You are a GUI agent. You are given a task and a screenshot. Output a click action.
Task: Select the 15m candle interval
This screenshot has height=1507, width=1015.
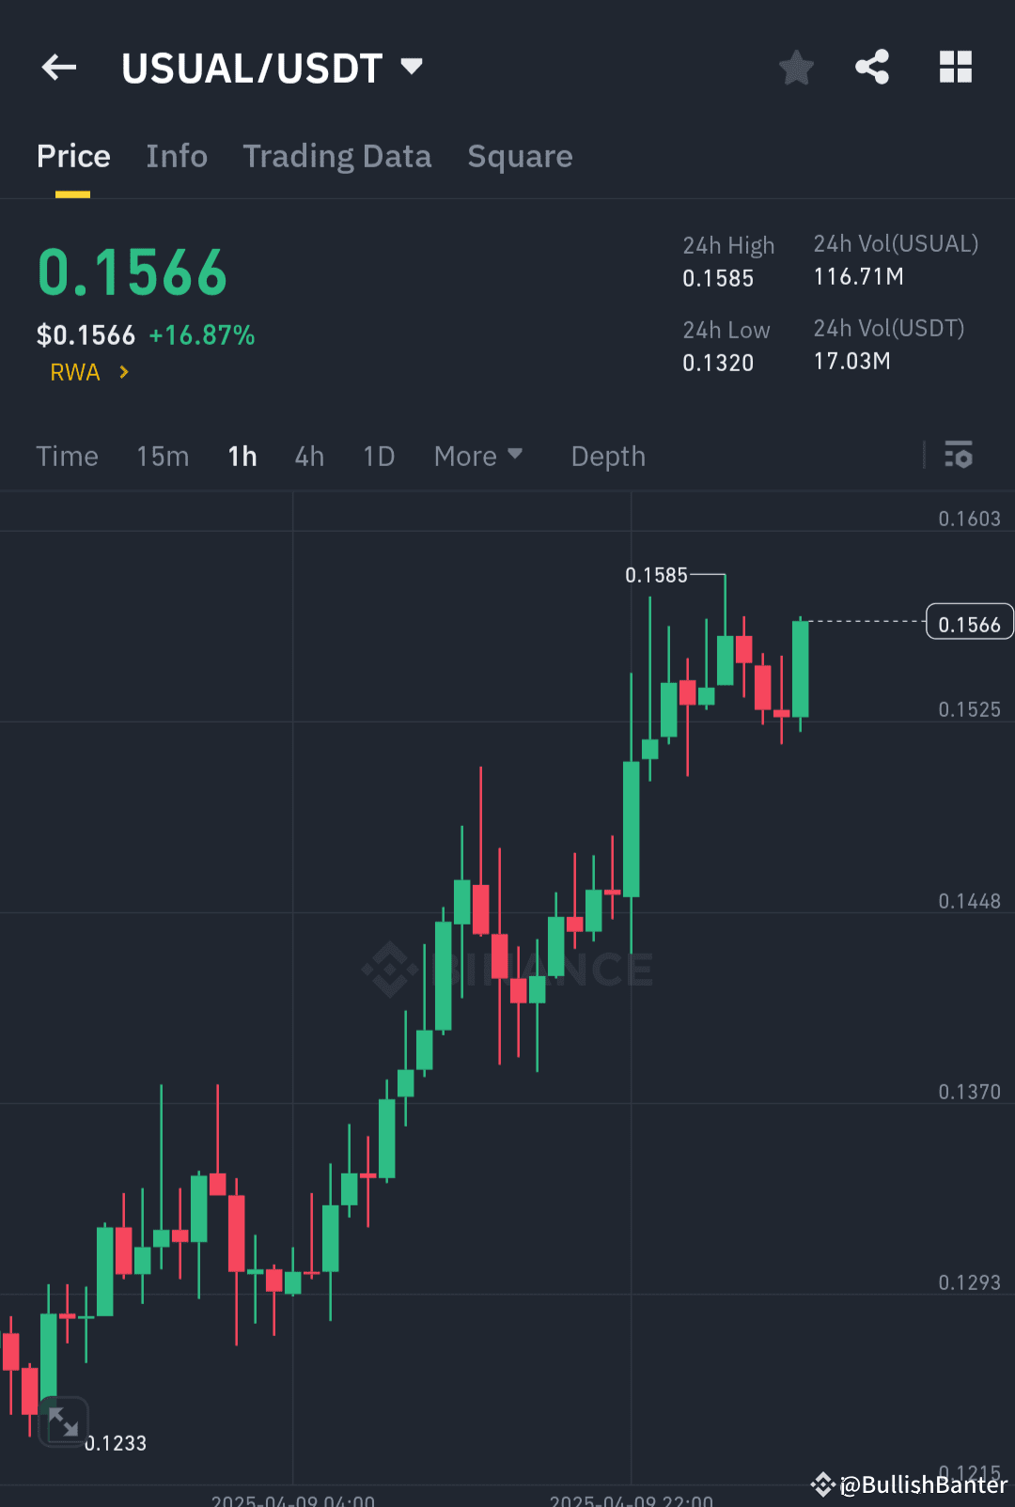pyautogui.click(x=162, y=456)
